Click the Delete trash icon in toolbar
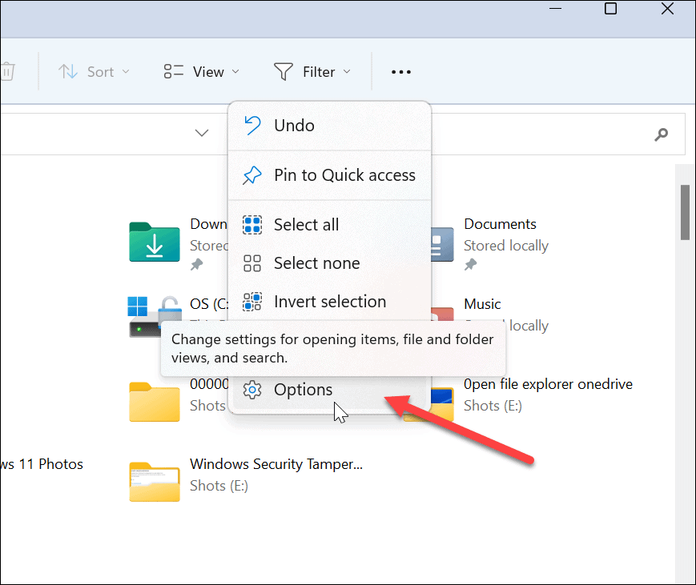Image resolution: width=696 pixels, height=585 pixels. (7, 71)
